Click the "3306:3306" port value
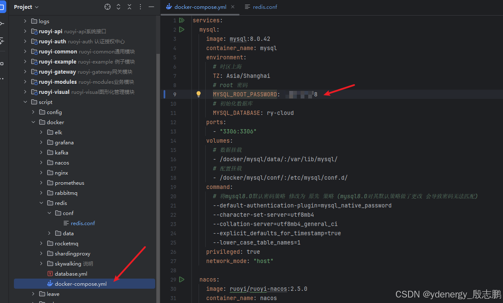Screen dimensions: 503x303 pyautogui.click(x=238, y=131)
